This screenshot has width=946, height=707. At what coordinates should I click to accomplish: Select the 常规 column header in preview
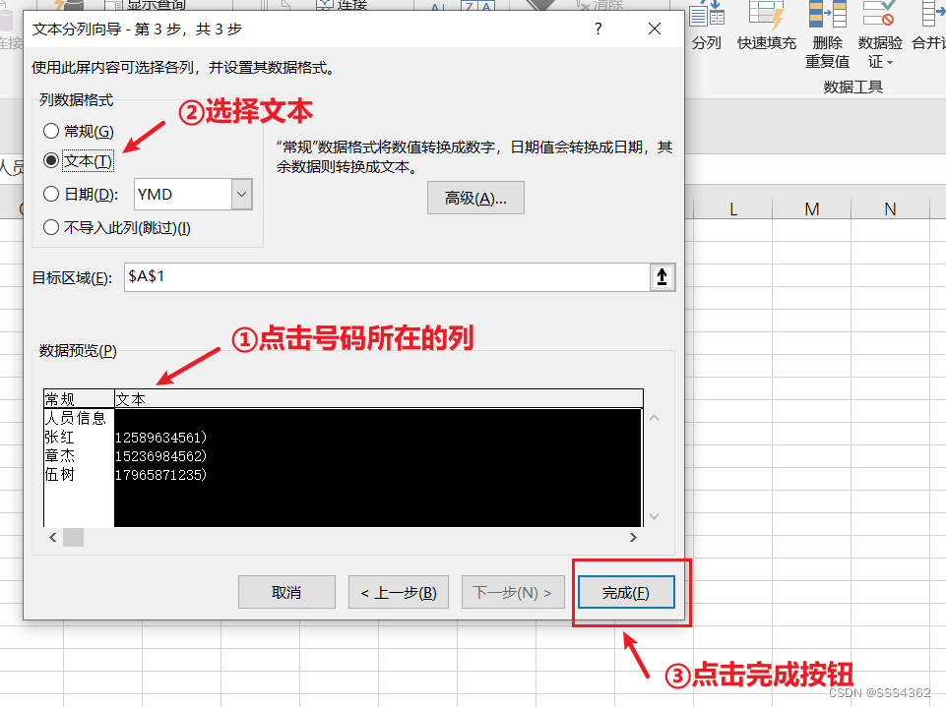[x=79, y=399]
